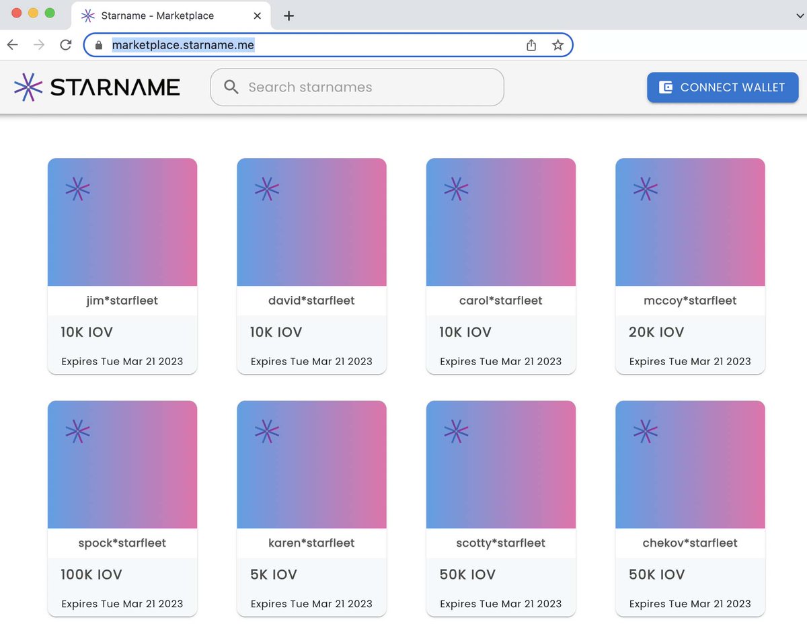Click wallet icon on Connect Wallet button

pos(666,87)
